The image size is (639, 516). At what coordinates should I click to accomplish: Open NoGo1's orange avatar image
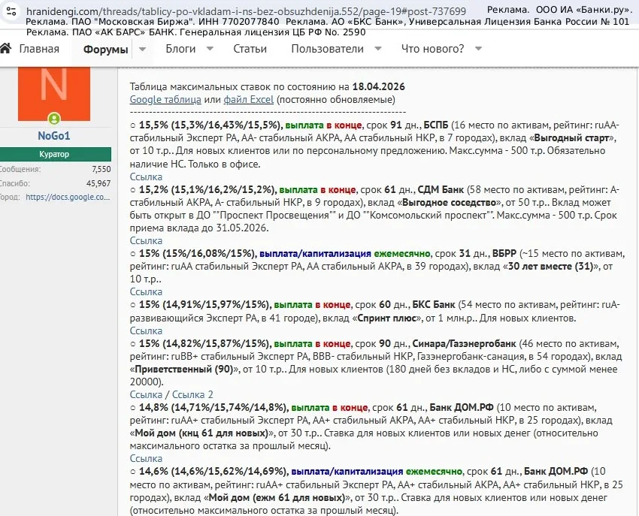(53, 92)
